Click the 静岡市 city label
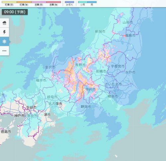Screen dimensions: 166x161 (x=86, y=107)
